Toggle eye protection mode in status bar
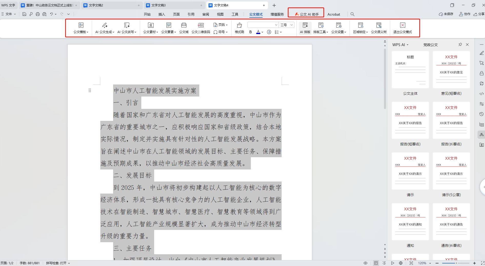This screenshot has height=266, width=485. click(x=365, y=263)
